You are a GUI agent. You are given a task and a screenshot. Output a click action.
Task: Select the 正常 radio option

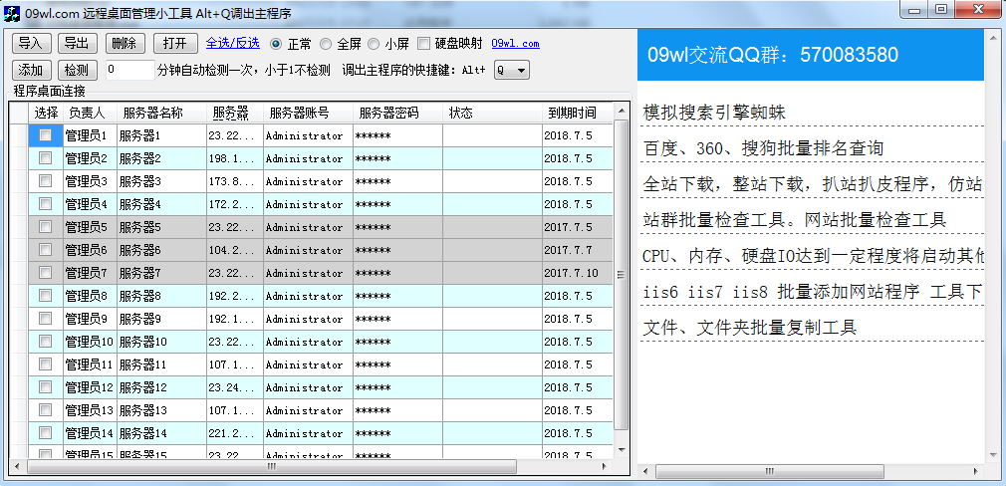tap(276, 44)
